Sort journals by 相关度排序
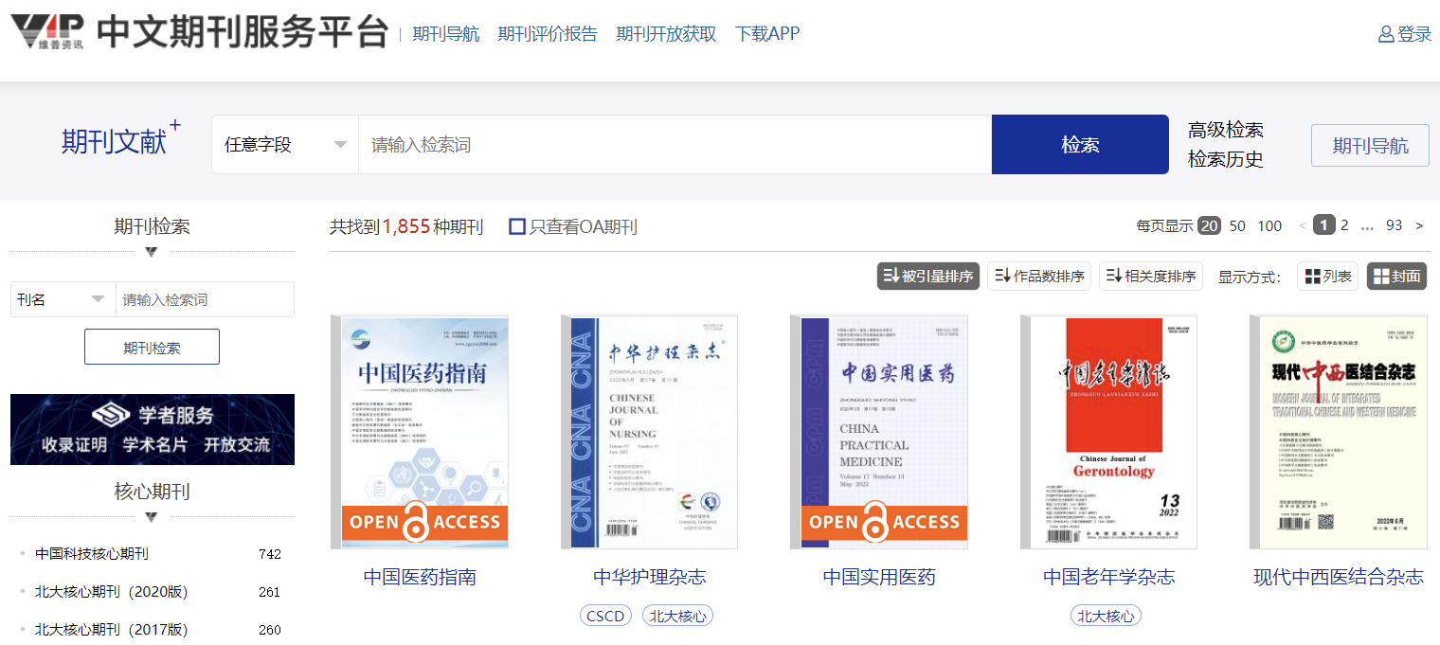 tap(1150, 277)
